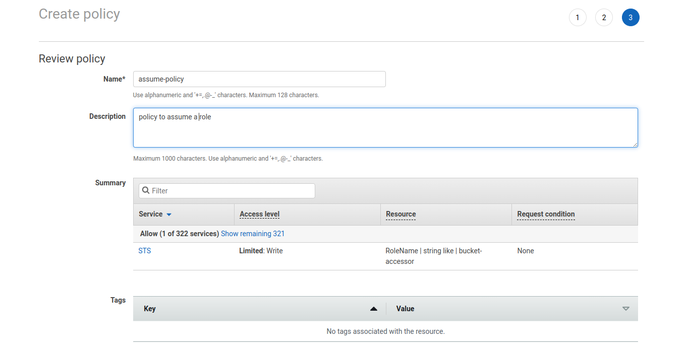The height and width of the screenshot is (352, 688).
Task: Click the Key column ascending sort arrow
Action: tap(374, 309)
